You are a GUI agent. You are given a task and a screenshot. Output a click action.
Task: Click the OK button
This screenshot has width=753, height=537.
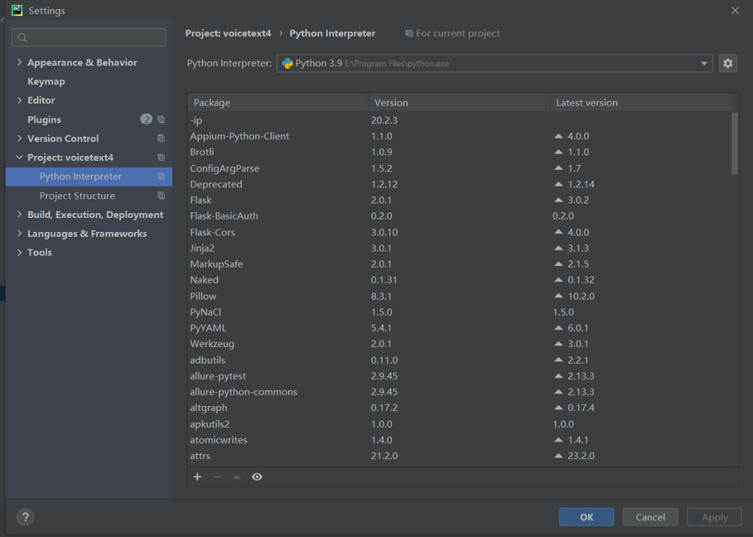tap(586, 517)
